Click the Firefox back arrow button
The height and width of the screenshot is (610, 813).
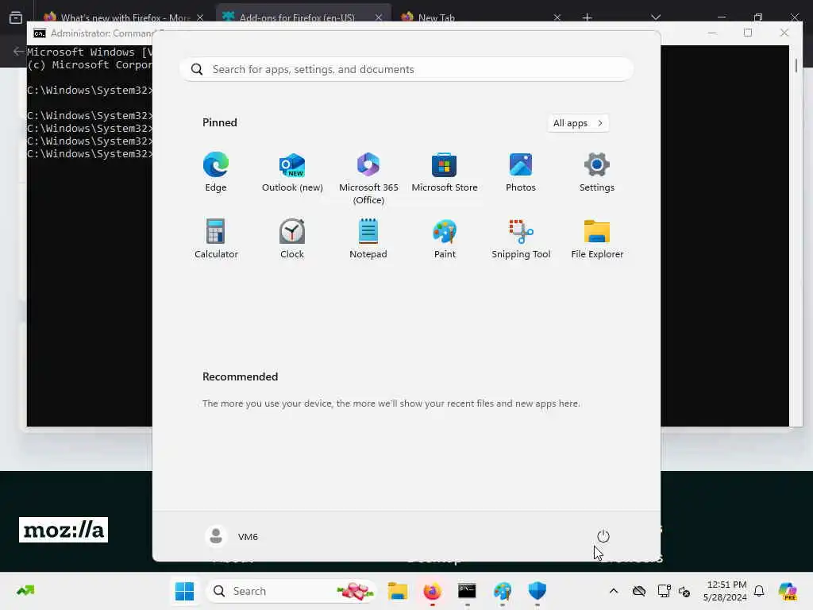click(x=17, y=52)
